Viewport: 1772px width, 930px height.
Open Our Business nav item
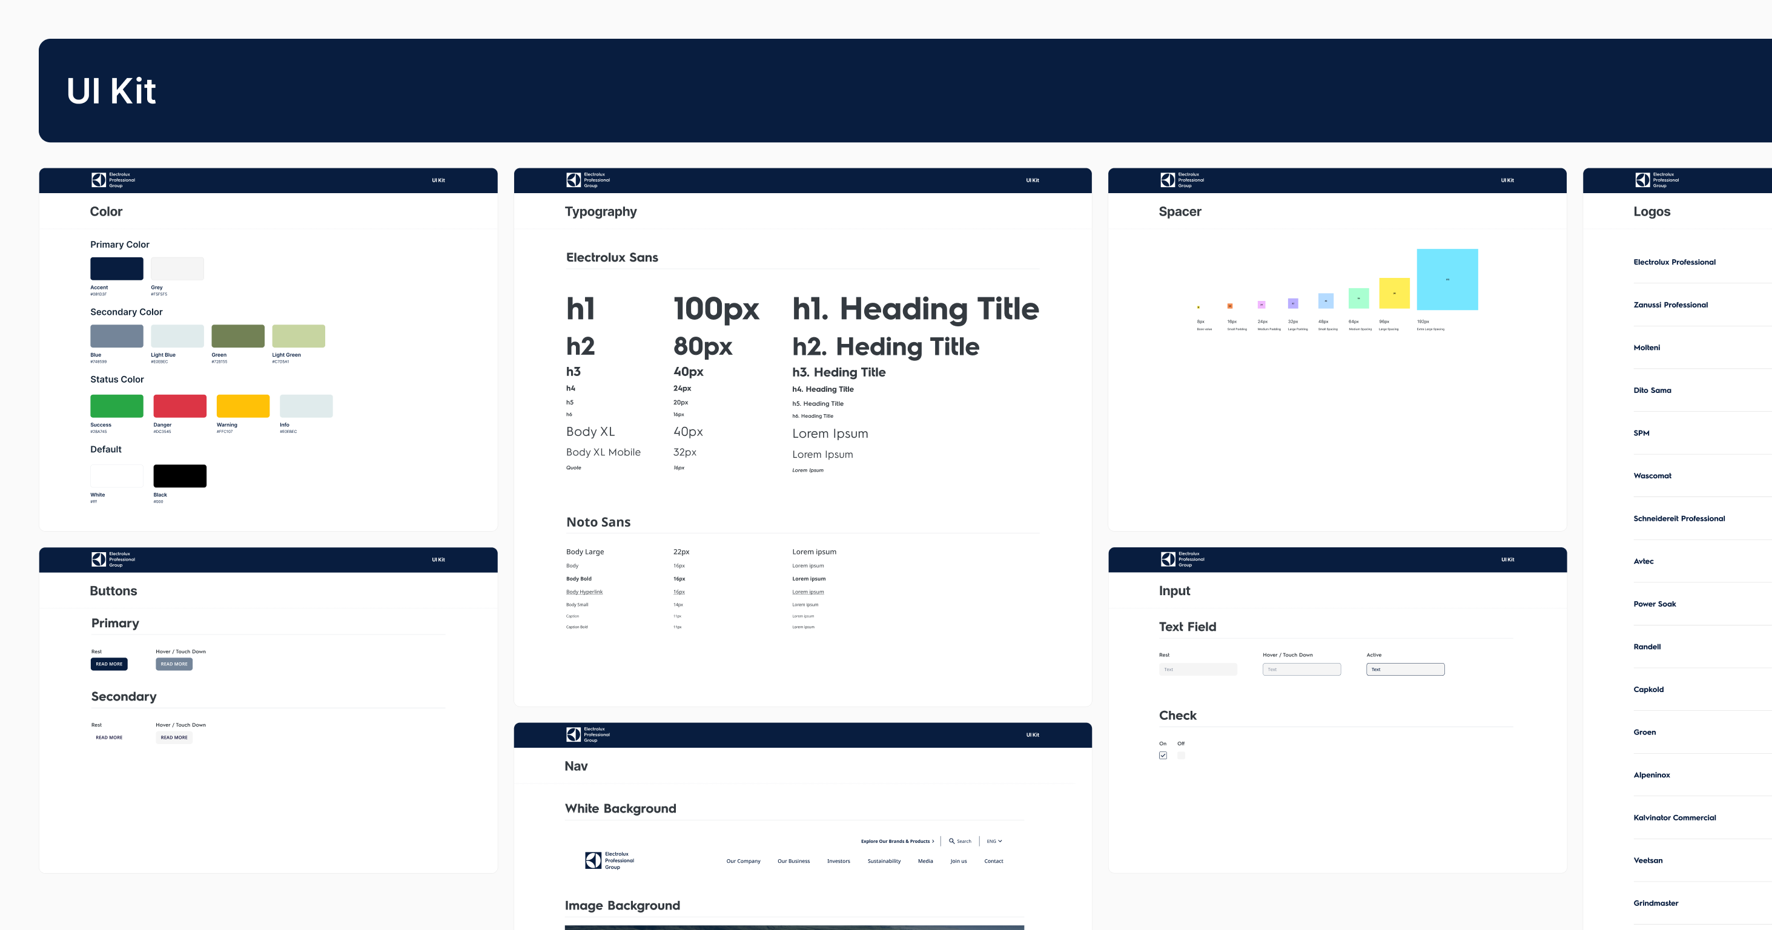pos(794,861)
